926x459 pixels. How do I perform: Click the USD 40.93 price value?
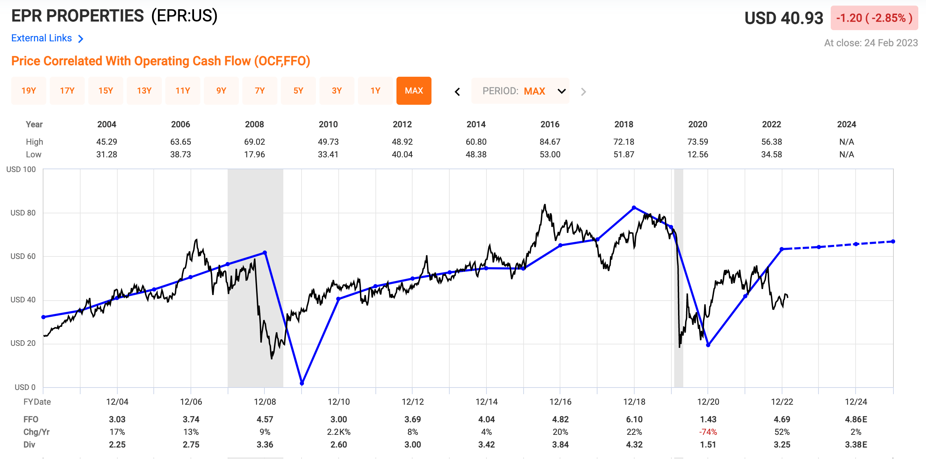click(784, 18)
